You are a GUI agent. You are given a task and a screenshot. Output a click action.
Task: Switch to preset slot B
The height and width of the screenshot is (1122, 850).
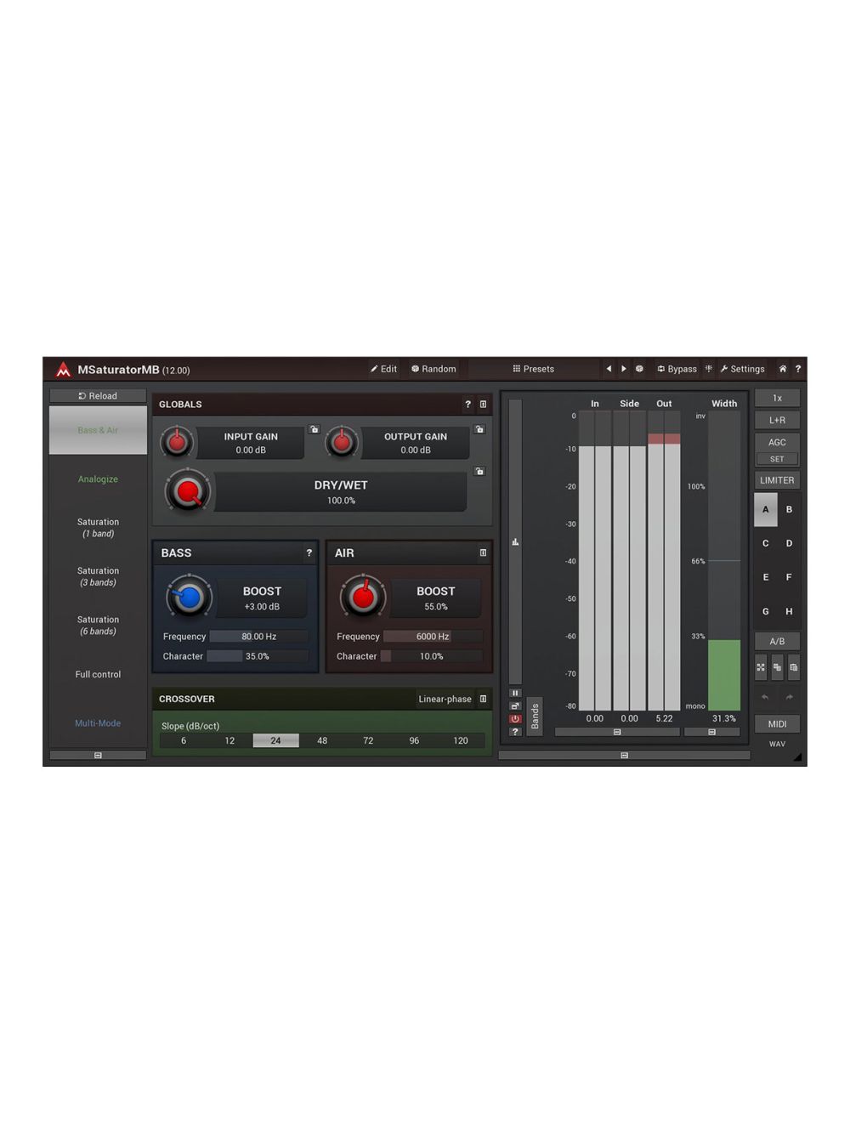pos(789,509)
